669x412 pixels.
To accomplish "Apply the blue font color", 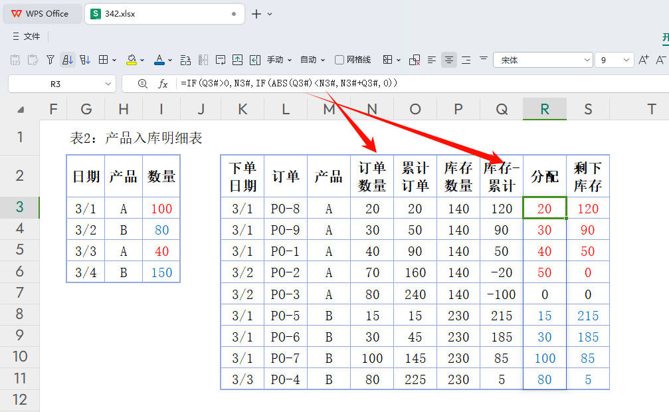I will [159, 60].
